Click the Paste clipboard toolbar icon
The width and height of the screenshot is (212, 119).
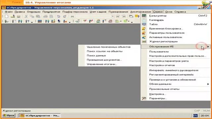(38, 16)
